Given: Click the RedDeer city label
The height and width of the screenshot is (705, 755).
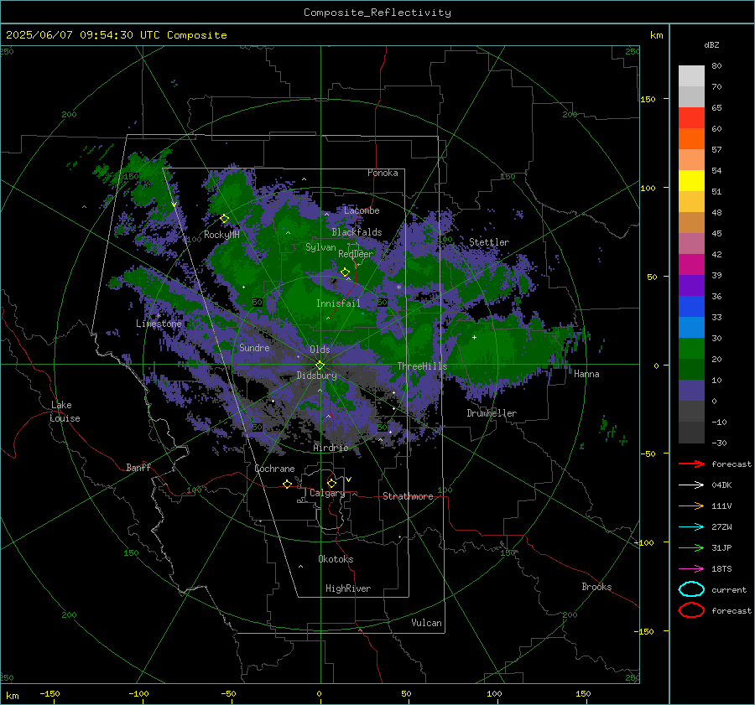Looking at the screenshot, I should [x=356, y=254].
